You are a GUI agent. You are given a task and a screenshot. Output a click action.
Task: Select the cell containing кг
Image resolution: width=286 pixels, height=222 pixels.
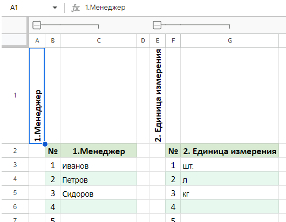[230, 193]
